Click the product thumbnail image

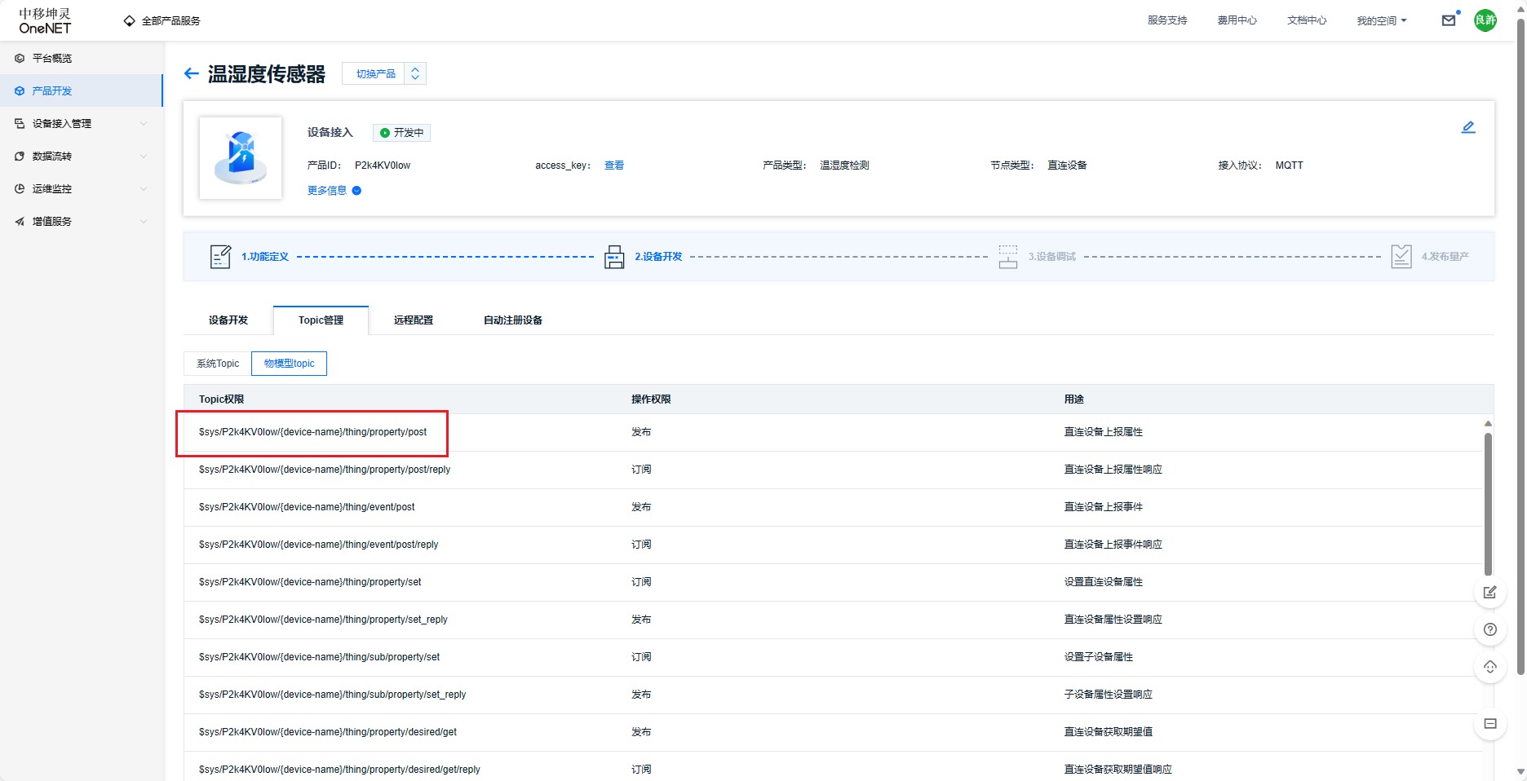coord(241,158)
